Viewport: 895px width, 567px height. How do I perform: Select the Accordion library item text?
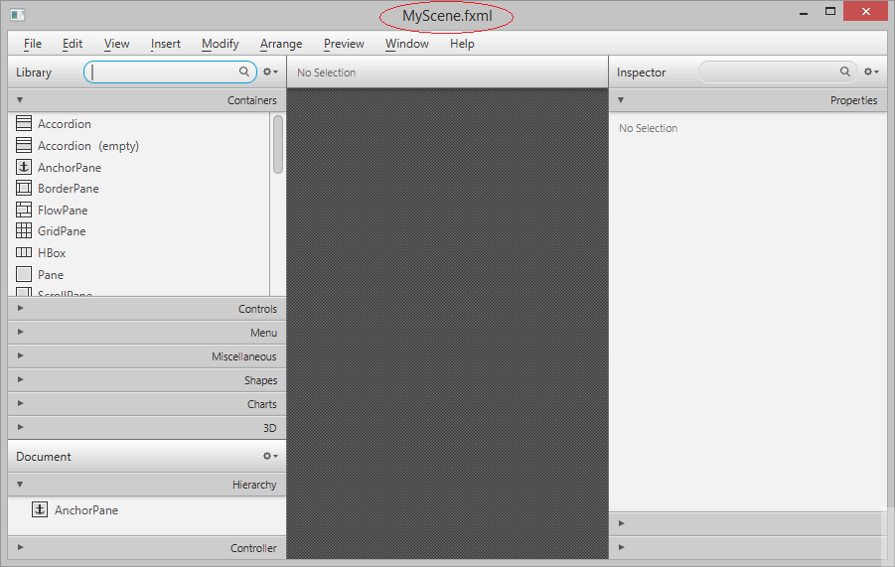click(x=64, y=124)
